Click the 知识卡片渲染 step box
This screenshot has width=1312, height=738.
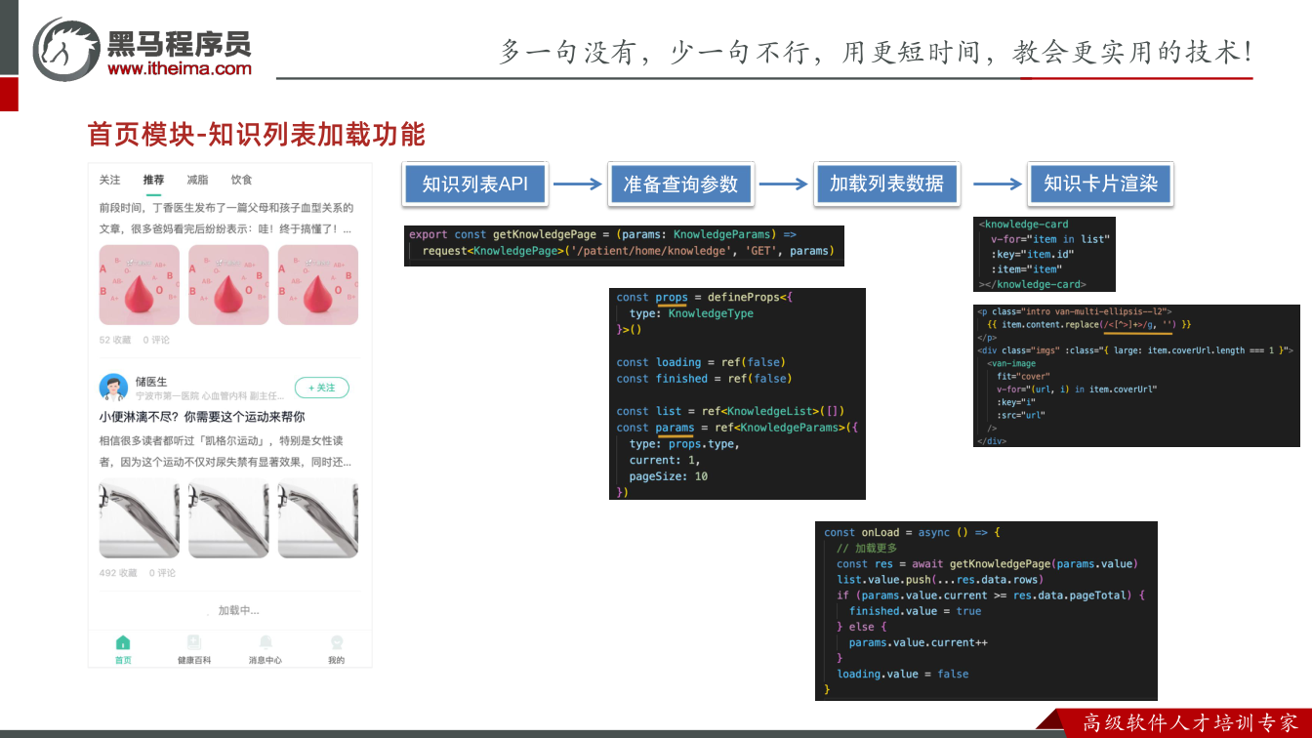1100,184
